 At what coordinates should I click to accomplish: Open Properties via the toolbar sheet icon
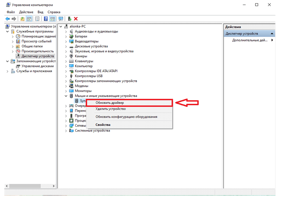click(37, 19)
